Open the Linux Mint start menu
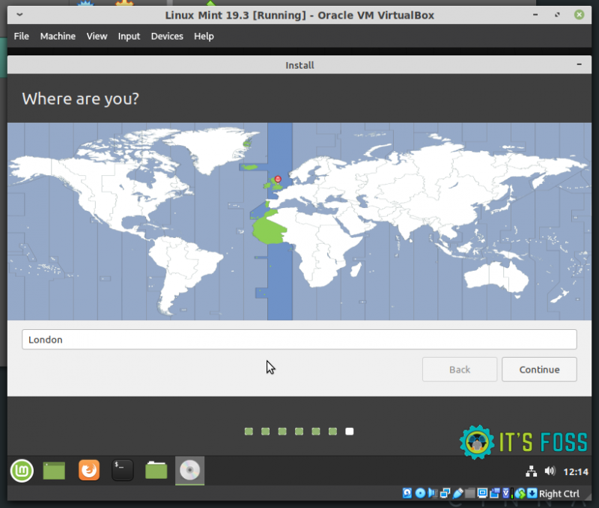The height and width of the screenshot is (508, 599). [22, 471]
